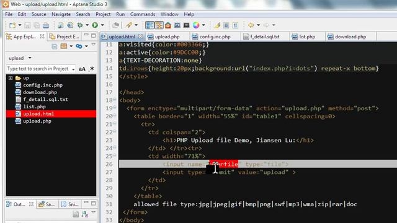This screenshot has height=223, width=397.
Task: Select config.inc.php in the file tree
Action: click(x=43, y=85)
